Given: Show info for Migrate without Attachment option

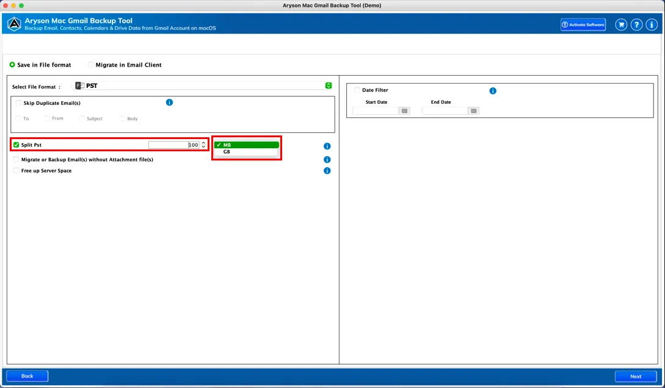Looking at the screenshot, I should (x=327, y=160).
